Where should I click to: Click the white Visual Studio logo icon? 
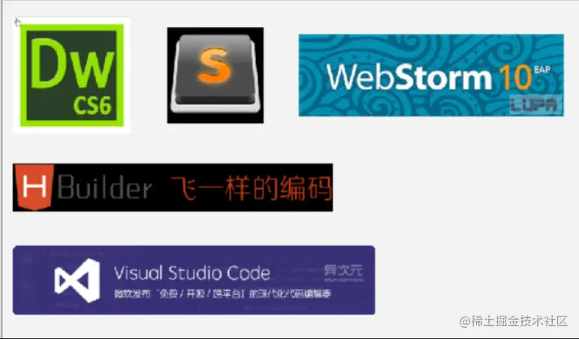77,280
